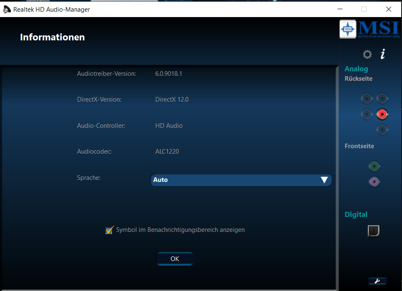Click the Realtek speaker icon in title bar
This screenshot has height=291, width=402.
point(7,10)
